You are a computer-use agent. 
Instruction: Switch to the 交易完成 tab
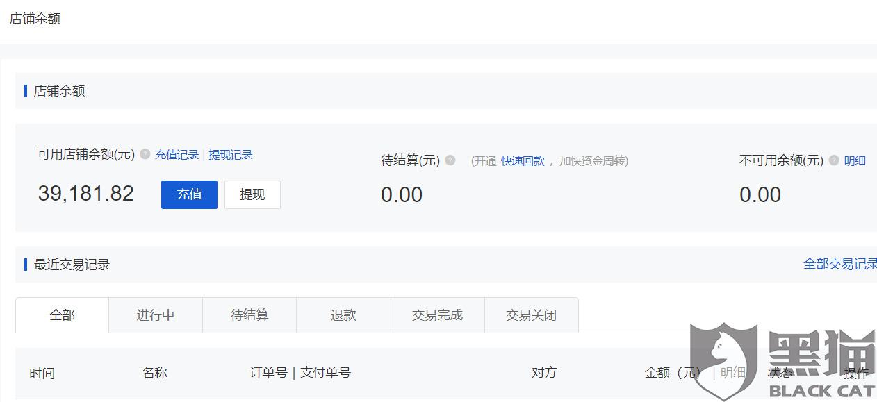click(437, 315)
